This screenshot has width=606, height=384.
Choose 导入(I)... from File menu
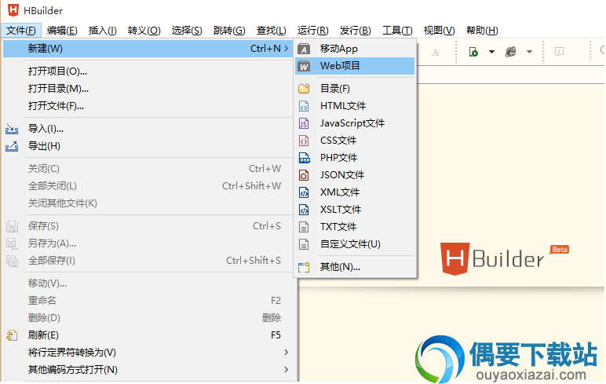(148, 129)
